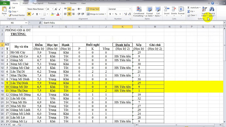This screenshot has width=226, height=127.
Task: Select the column K header
Action: [x=122, y=27]
